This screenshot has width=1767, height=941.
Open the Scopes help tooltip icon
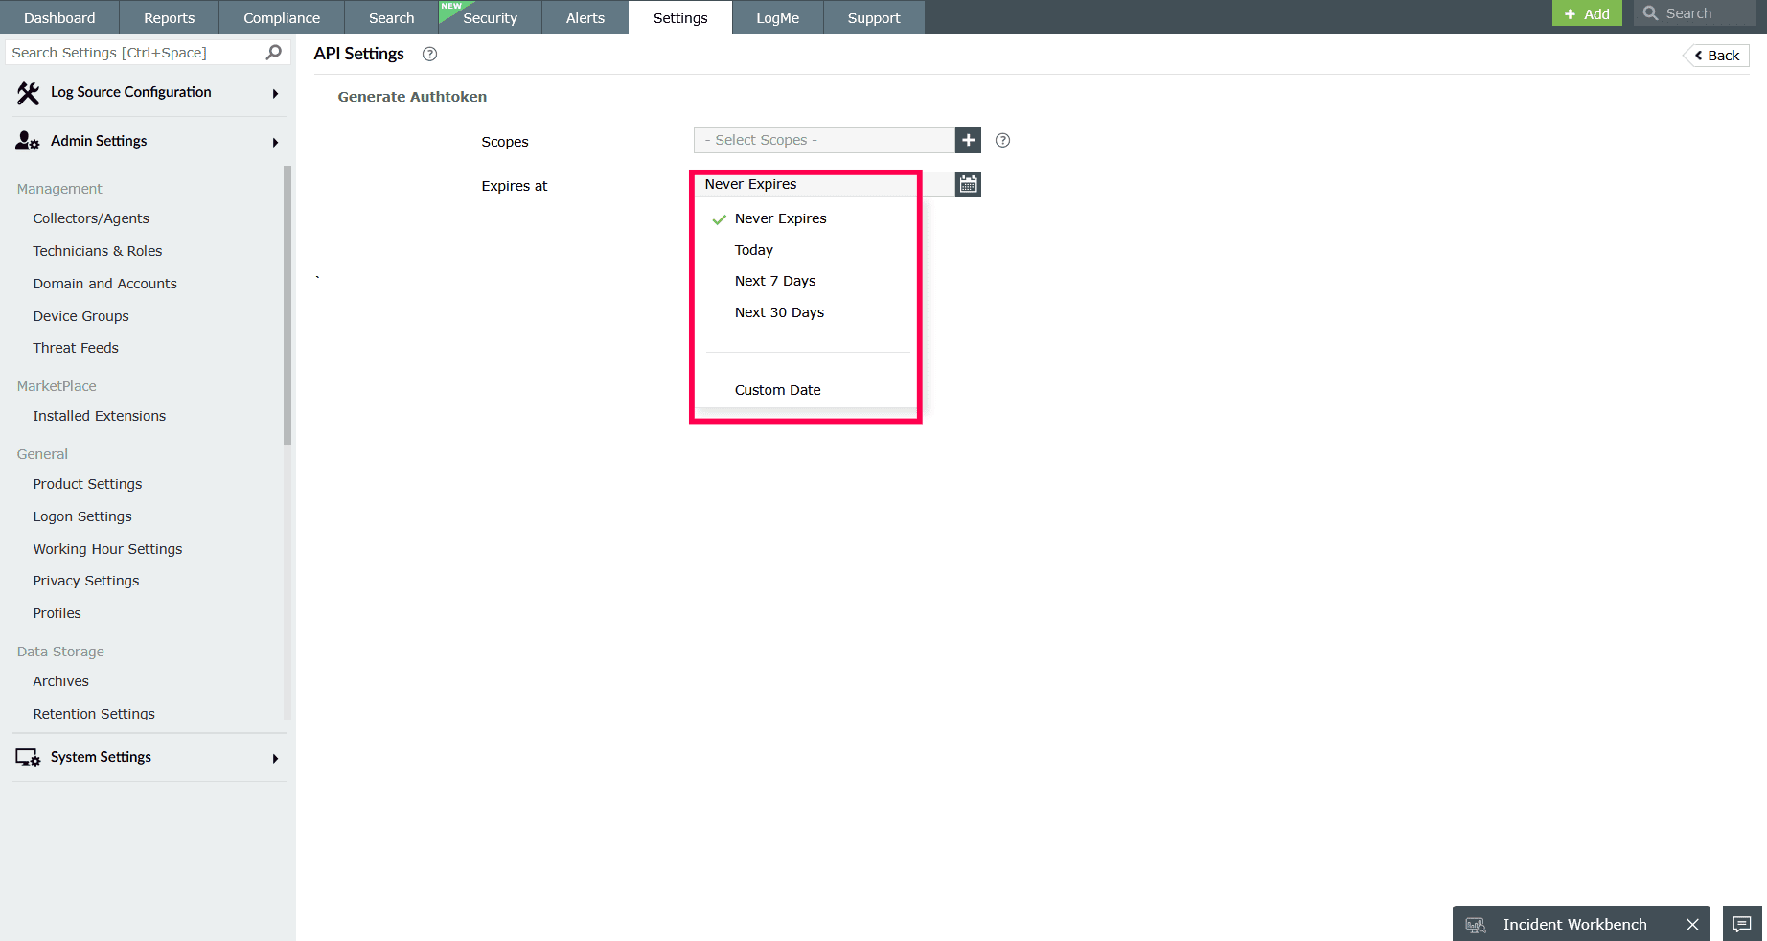[x=1002, y=140]
